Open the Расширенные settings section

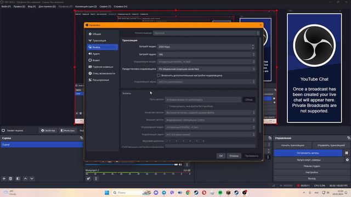point(103,80)
